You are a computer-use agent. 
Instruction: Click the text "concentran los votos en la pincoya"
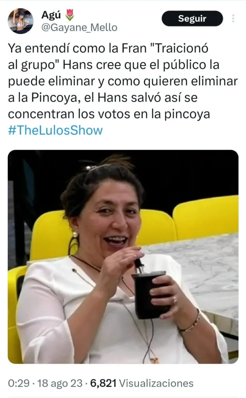109,114
